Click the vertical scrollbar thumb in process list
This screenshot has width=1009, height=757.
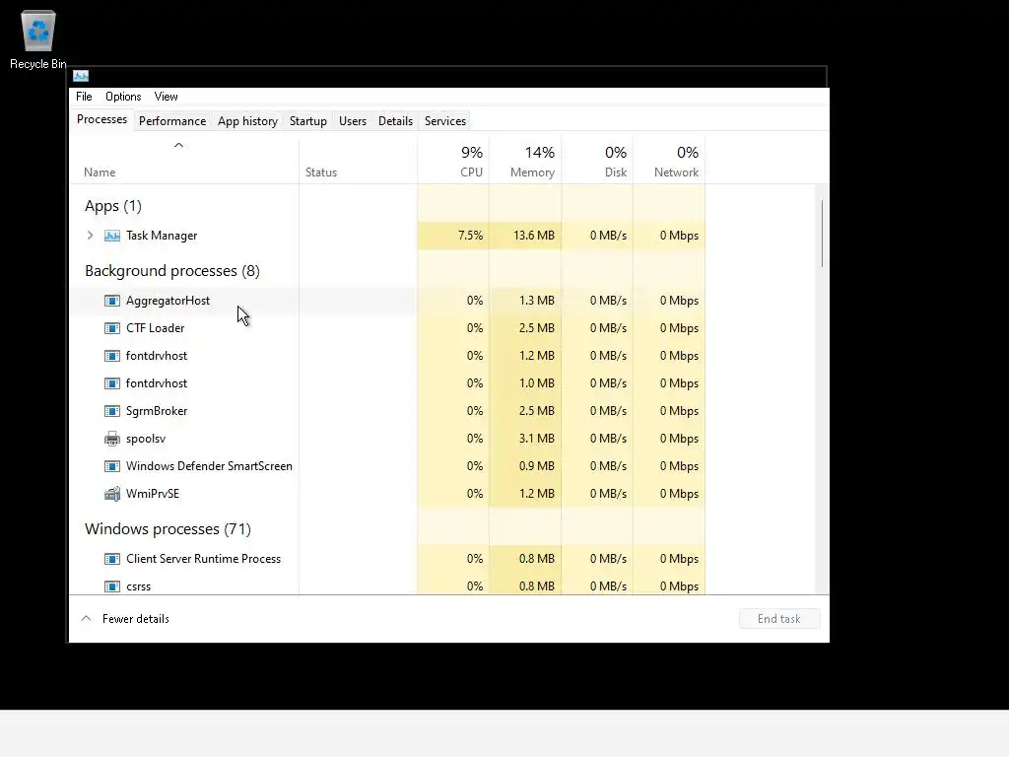822,233
